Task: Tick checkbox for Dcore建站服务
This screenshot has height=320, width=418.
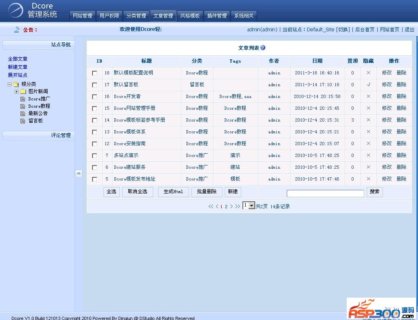Action: tap(95, 167)
